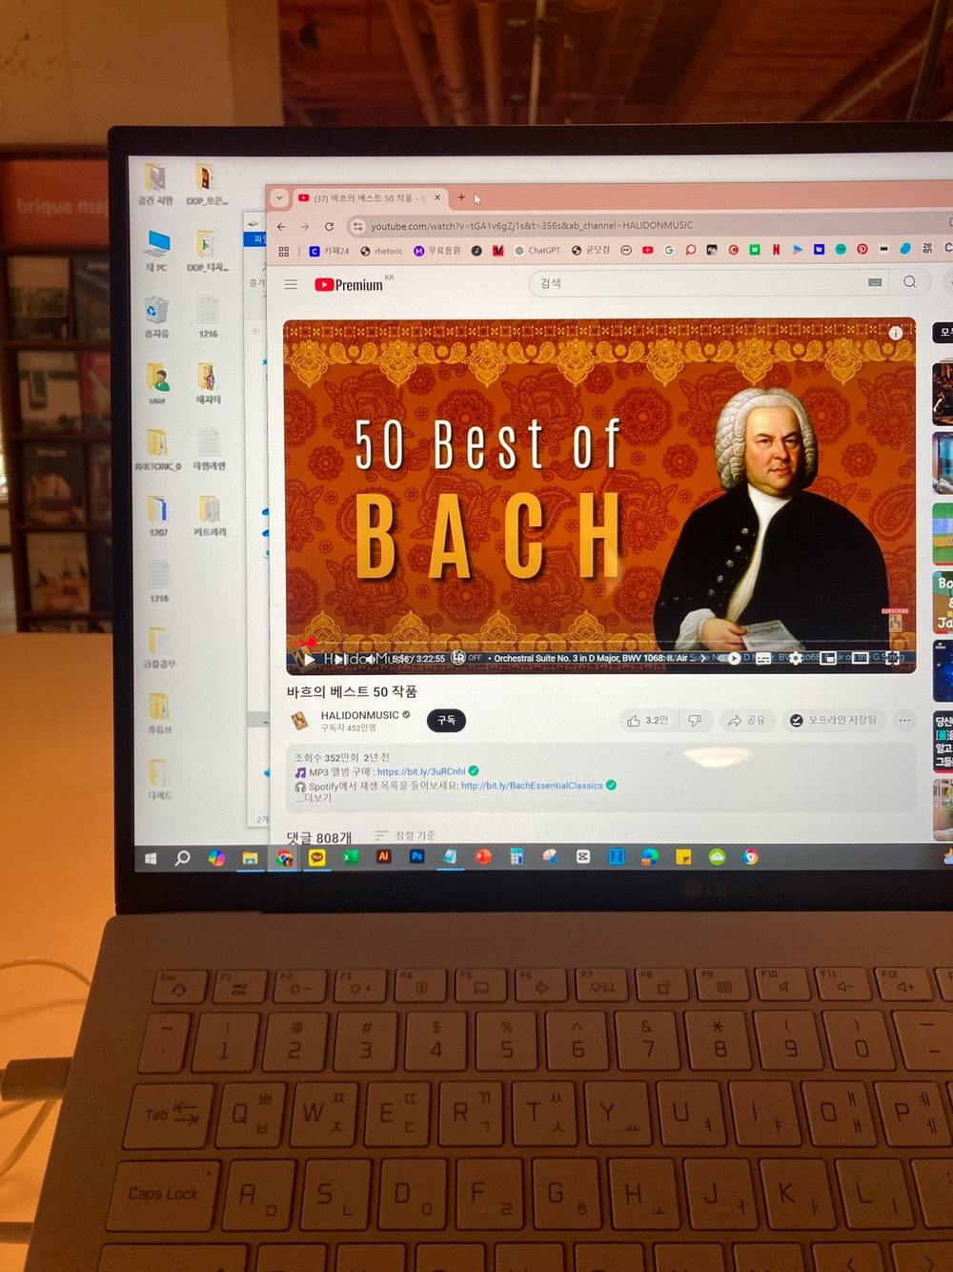Open comments sort 정렬 기준 dropdown

pyautogui.click(x=406, y=835)
